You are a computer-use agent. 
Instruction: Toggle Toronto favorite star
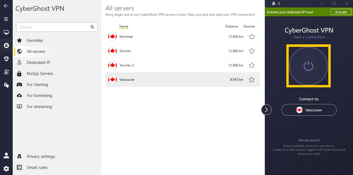pyautogui.click(x=252, y=51)
